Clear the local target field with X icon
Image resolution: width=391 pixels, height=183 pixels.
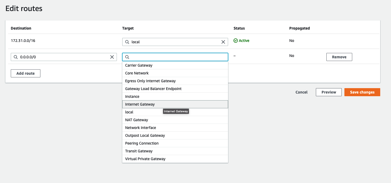[223, 42]
